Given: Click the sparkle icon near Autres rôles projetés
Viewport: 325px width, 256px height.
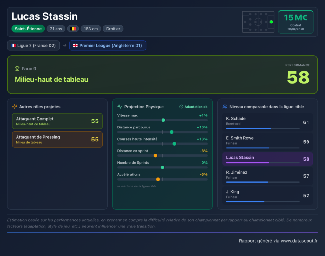Looking at the screenshot, I should 15,107.
